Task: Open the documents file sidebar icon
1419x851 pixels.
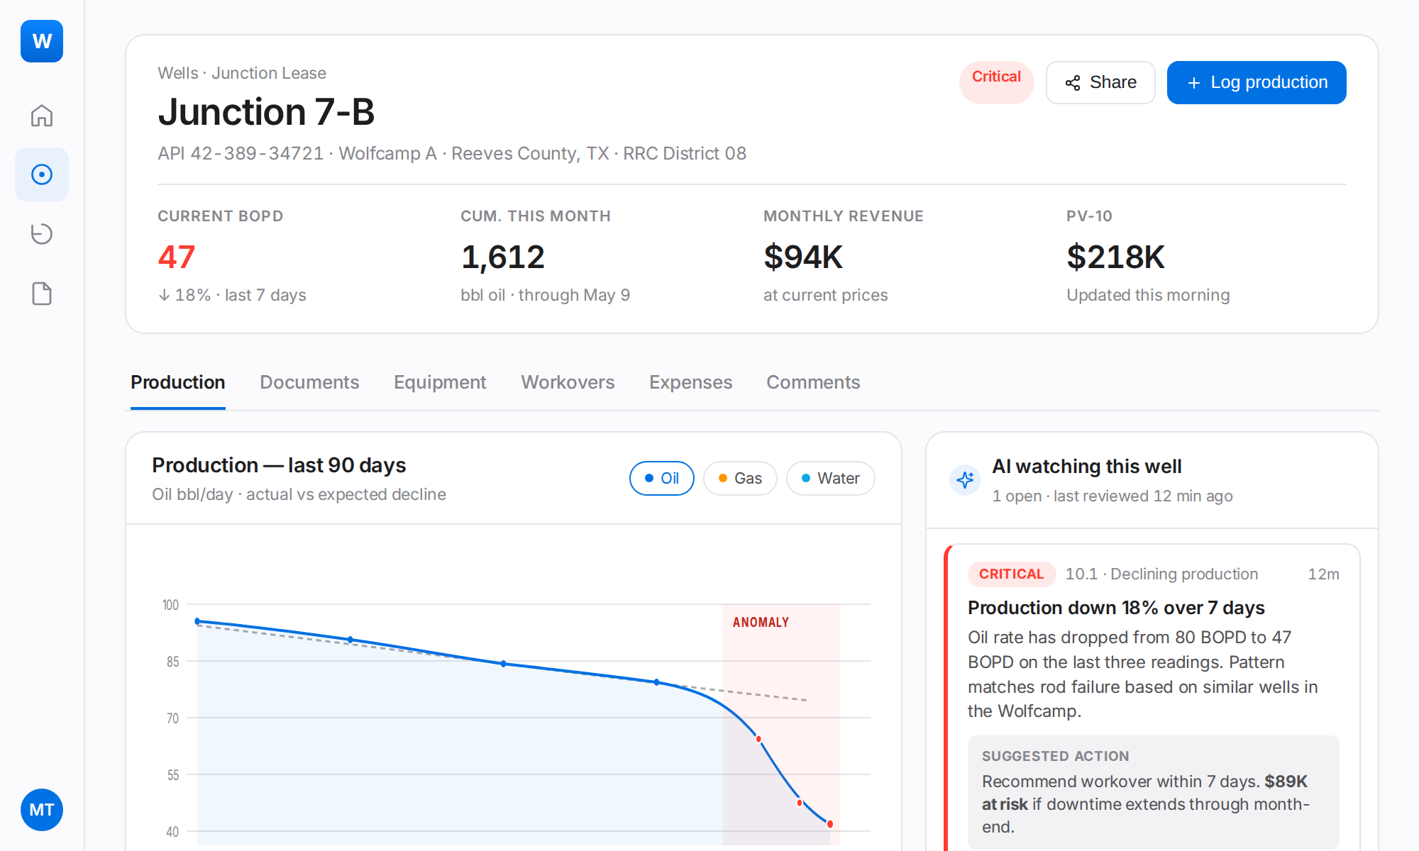Action: (x=42, y=294)
